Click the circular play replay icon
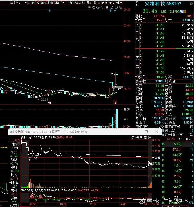This screenshot has height=207, width=194. pyautogui.click(x=98, y=7)
